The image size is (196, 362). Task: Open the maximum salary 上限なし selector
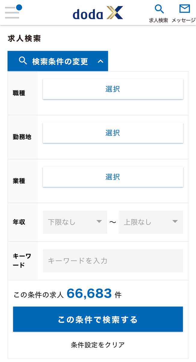coord(150,222)
